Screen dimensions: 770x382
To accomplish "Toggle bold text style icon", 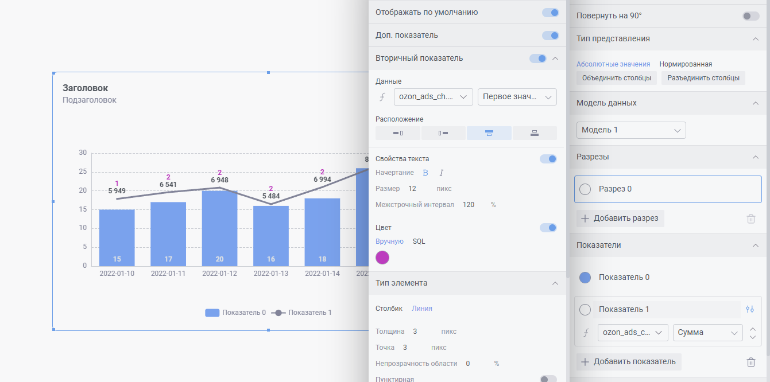I will (x=426, y=173).
